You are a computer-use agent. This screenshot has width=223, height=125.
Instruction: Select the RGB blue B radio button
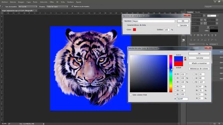coord(175,94)
